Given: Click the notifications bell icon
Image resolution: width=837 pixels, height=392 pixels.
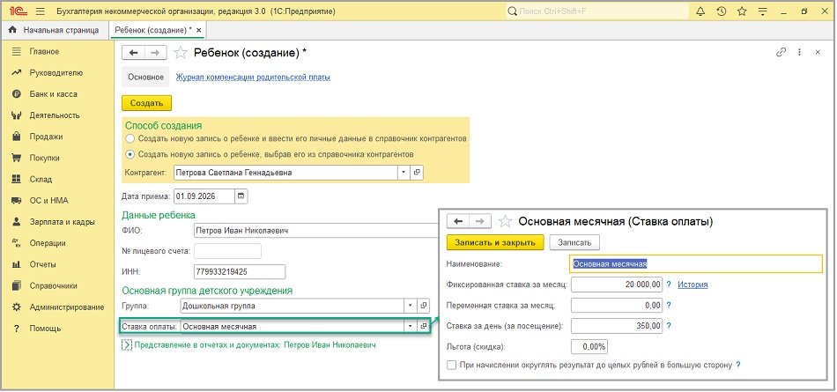Looking at the screenshot, I should (x=701, y=11).
